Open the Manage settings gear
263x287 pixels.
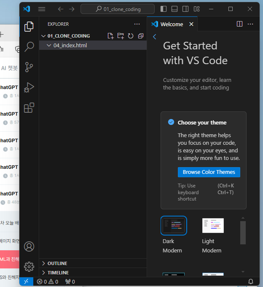pos(29,267)
